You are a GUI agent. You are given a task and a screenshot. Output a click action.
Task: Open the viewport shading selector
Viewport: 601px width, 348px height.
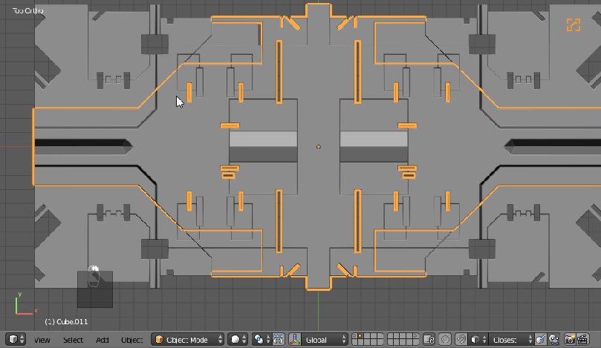pyautogui.click(x=237, y=339)
